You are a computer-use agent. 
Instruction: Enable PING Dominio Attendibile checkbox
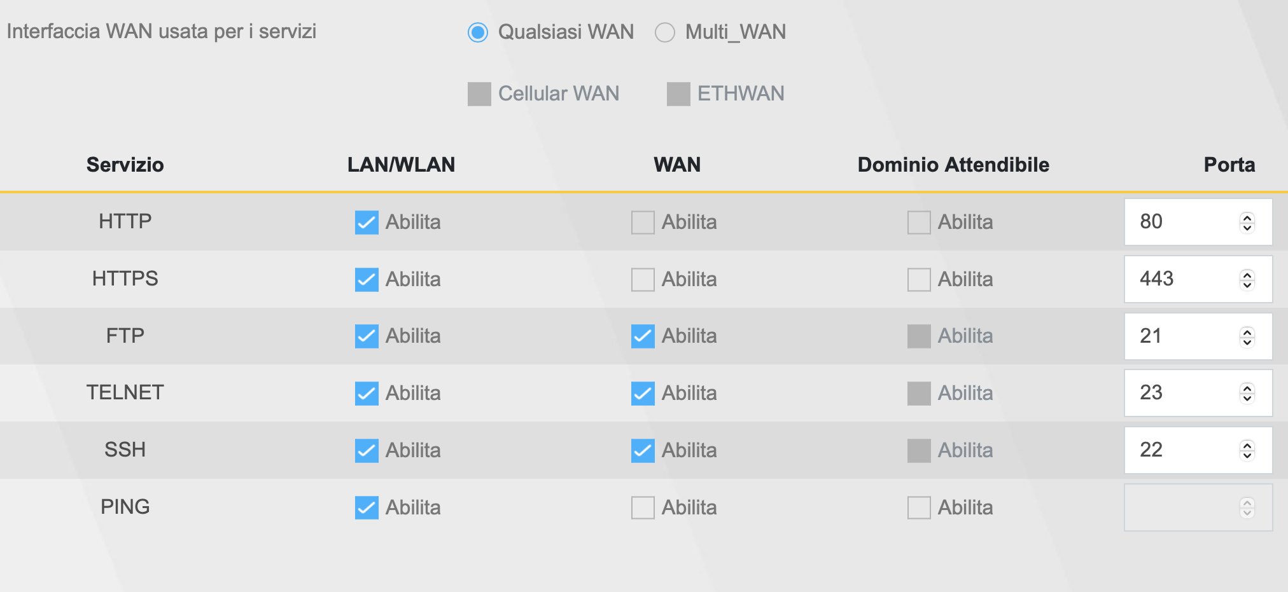tap(919, 508)
